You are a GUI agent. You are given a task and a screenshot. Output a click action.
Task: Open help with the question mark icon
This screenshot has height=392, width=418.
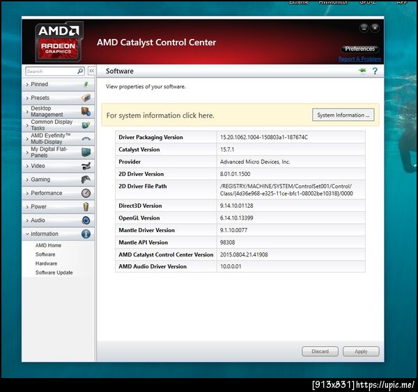pos(375,71)
